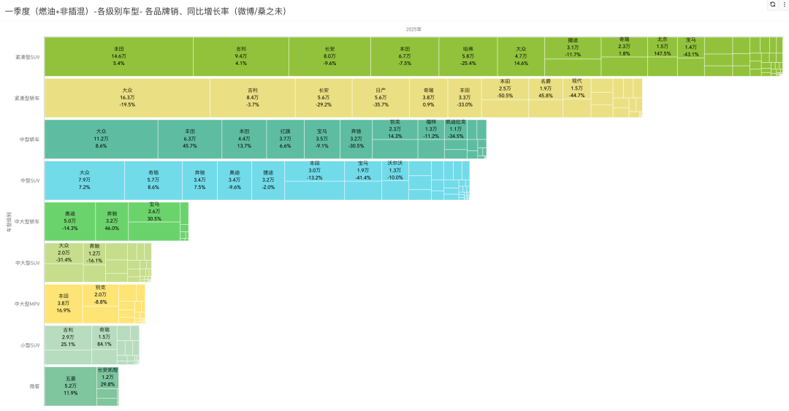The height and width of the screenshot is (411, 789).
Task: Select the 日产 5.6万 yellow tile
Action: pos(381,98)
